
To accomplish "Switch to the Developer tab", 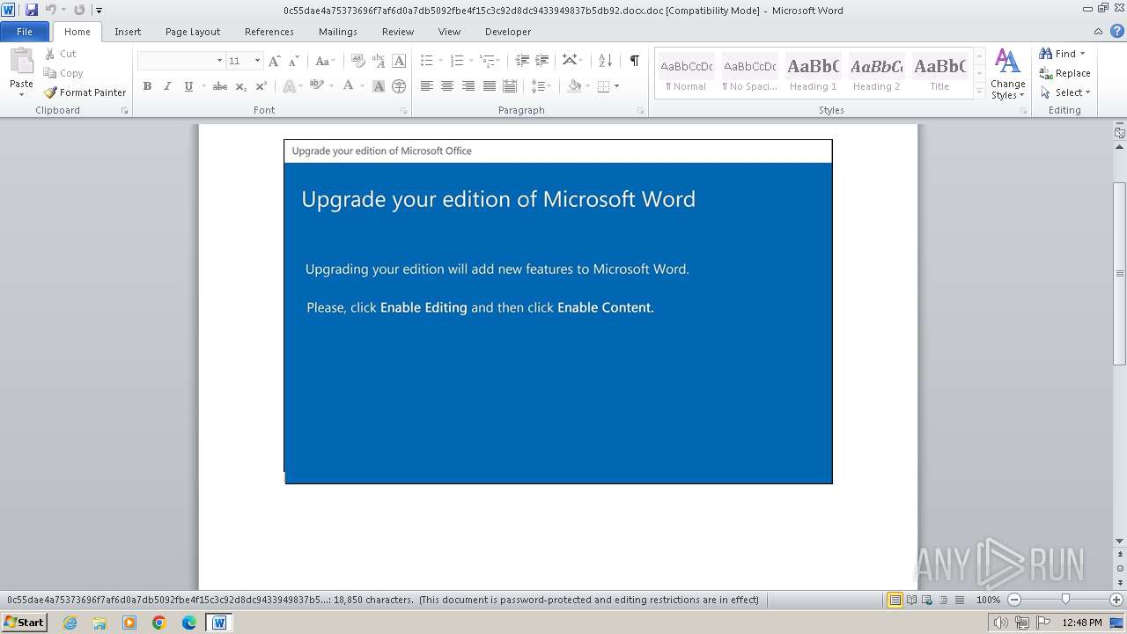I will point(508,32).
